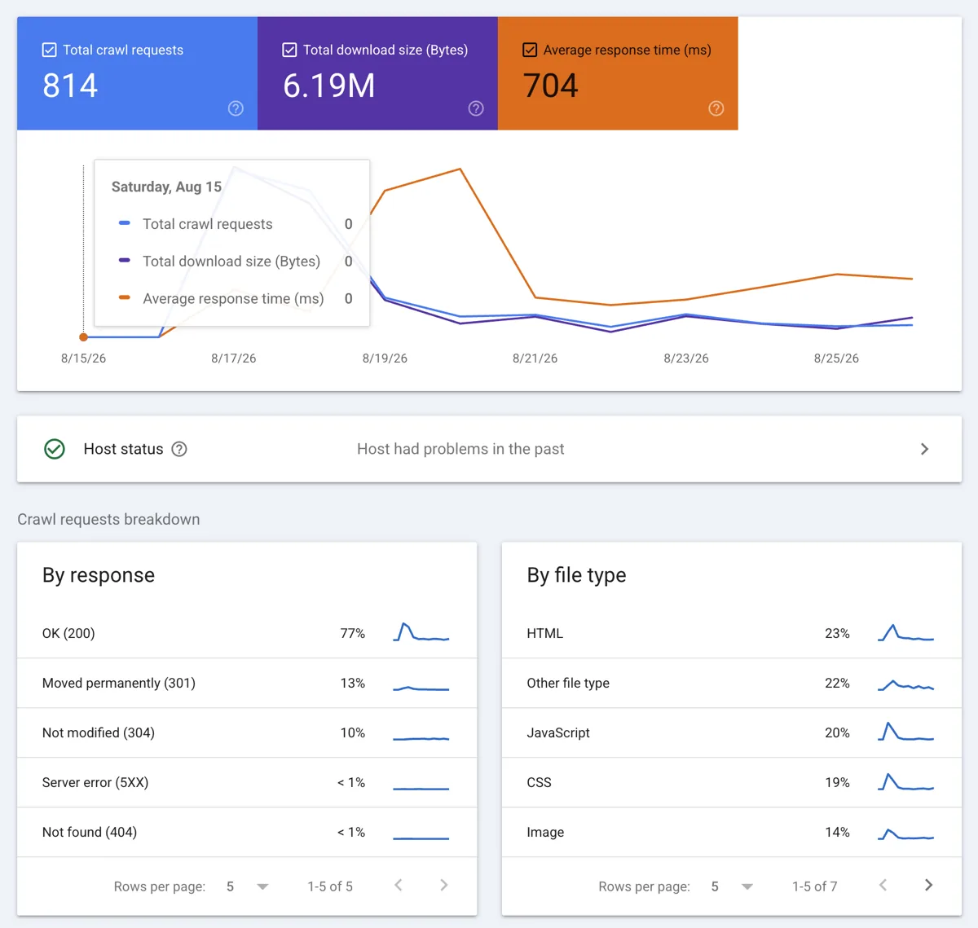Click the 814 total crawl requests value

[x=70, y=86]
